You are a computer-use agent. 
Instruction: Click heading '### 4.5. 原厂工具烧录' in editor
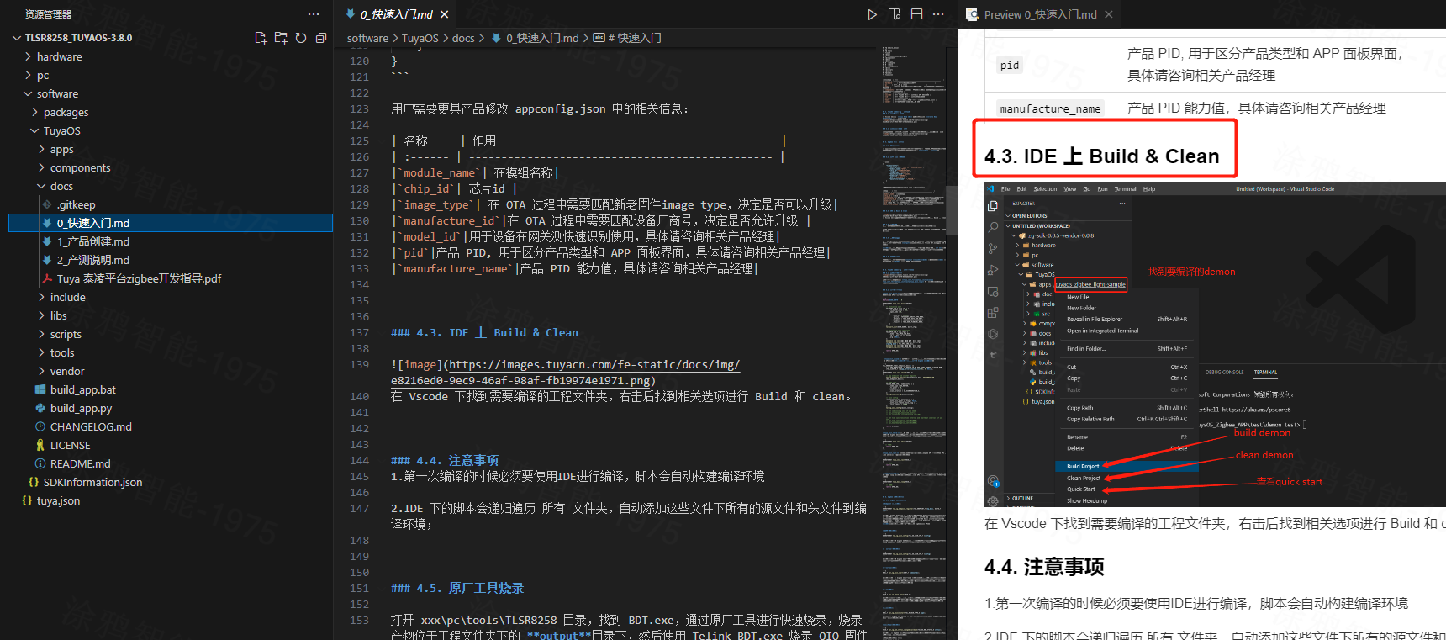[x=457, y=588]
